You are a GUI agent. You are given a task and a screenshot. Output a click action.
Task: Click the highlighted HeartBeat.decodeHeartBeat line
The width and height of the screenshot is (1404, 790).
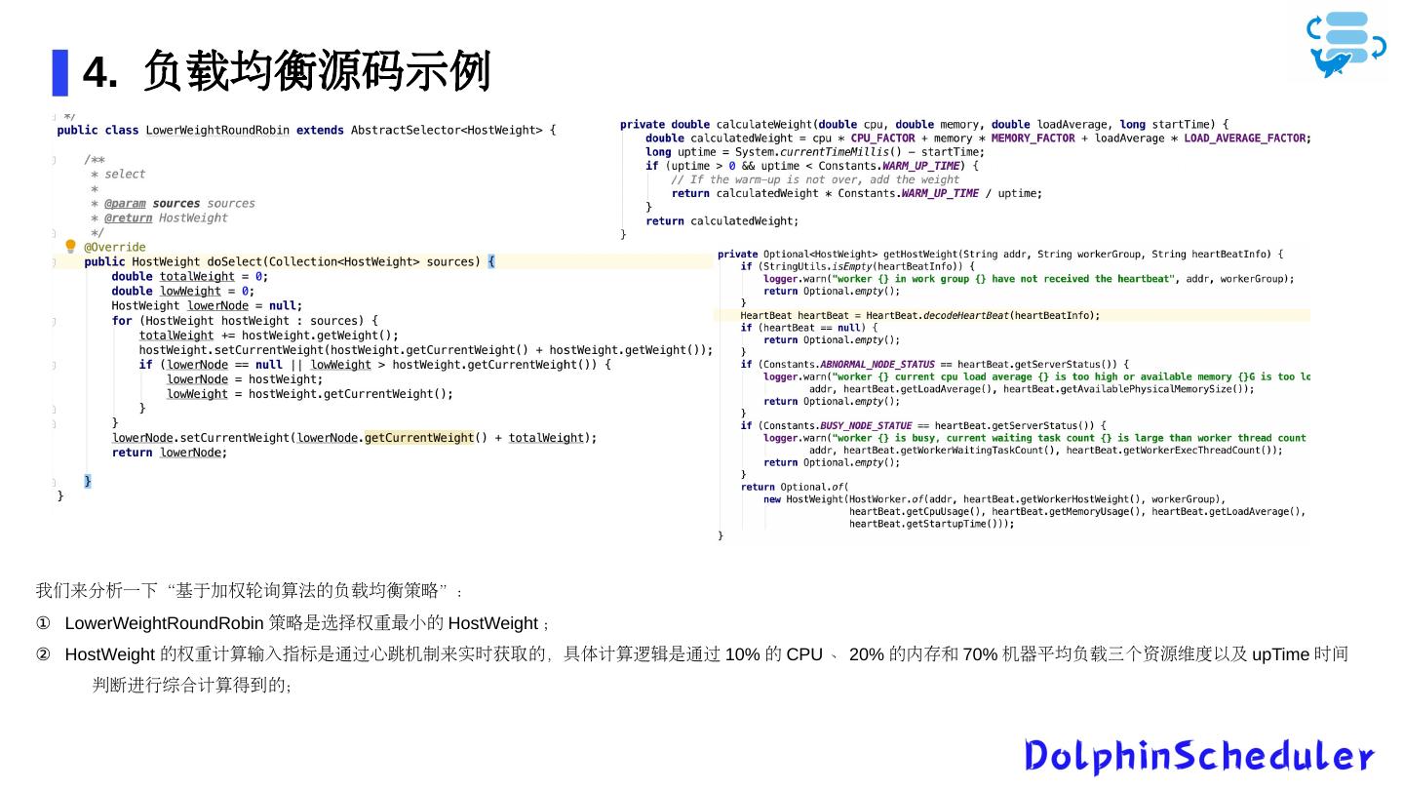(920, 315)
